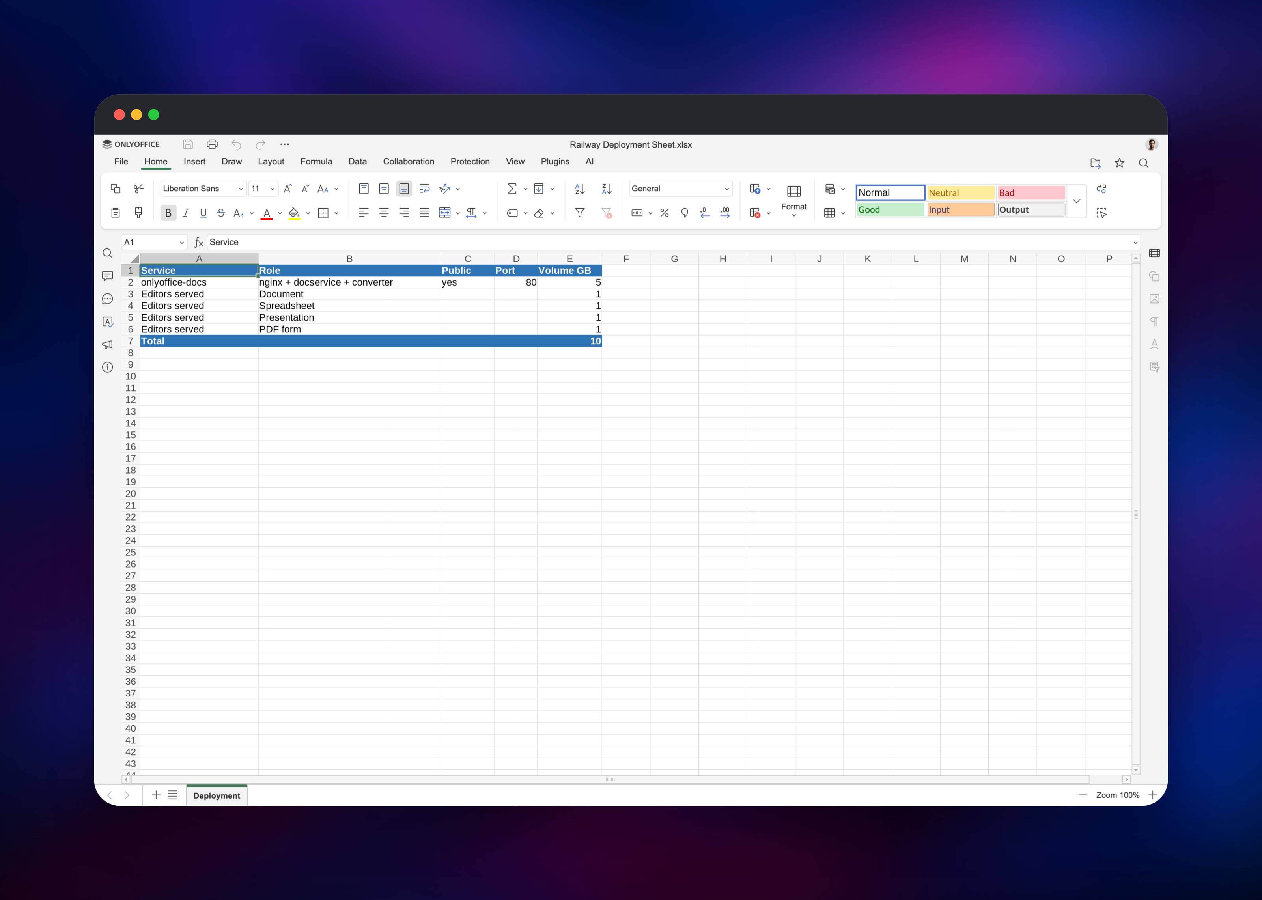Redo the last action

260,144
